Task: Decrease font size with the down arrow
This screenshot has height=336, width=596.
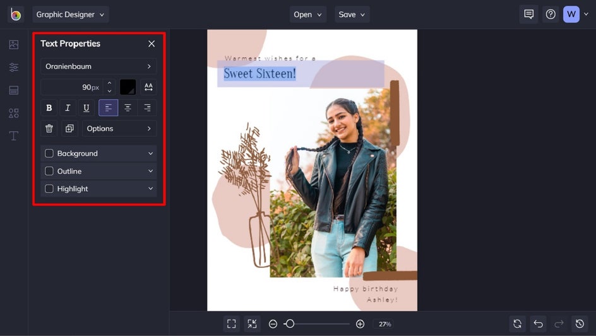Action: pos(109,91)
